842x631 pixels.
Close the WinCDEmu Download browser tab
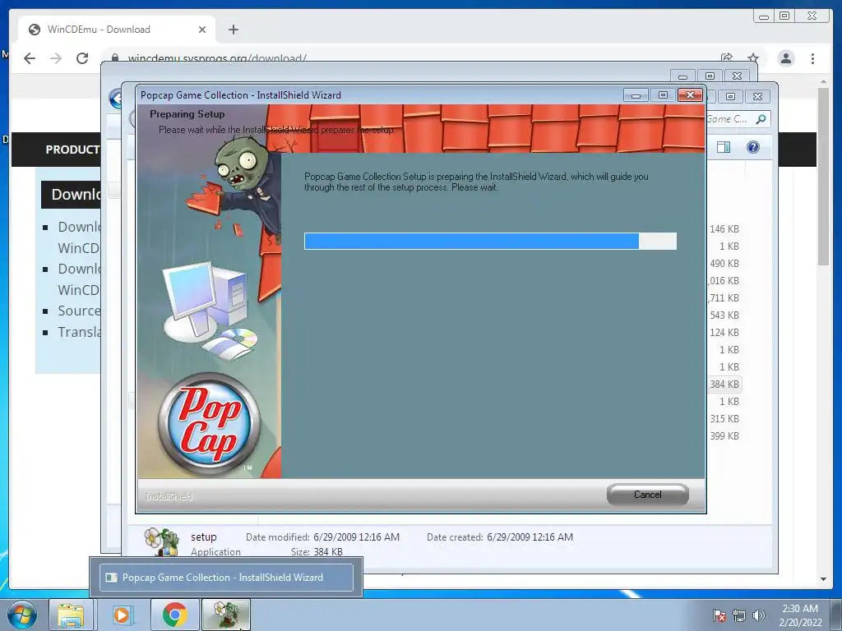pos(202,30)
